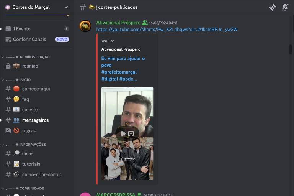Click the rules checkbox icon beside regras
Image resolution: width=294 pixels, height=196 pixels.
click(8, 131)
